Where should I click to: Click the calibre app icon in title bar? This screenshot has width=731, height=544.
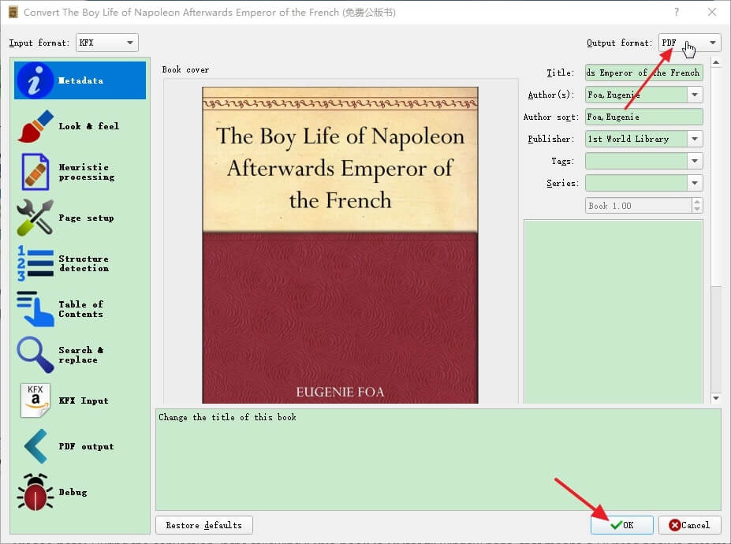13,12
